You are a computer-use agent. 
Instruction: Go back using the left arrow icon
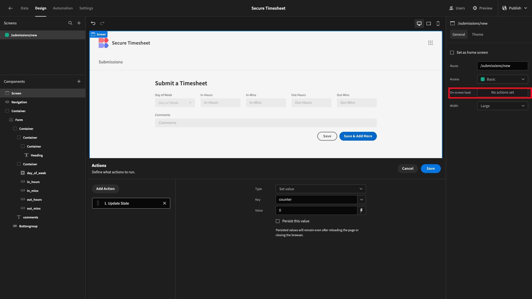11,8
